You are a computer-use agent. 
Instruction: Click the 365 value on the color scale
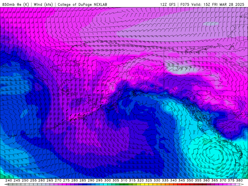[x=215, y=180]
